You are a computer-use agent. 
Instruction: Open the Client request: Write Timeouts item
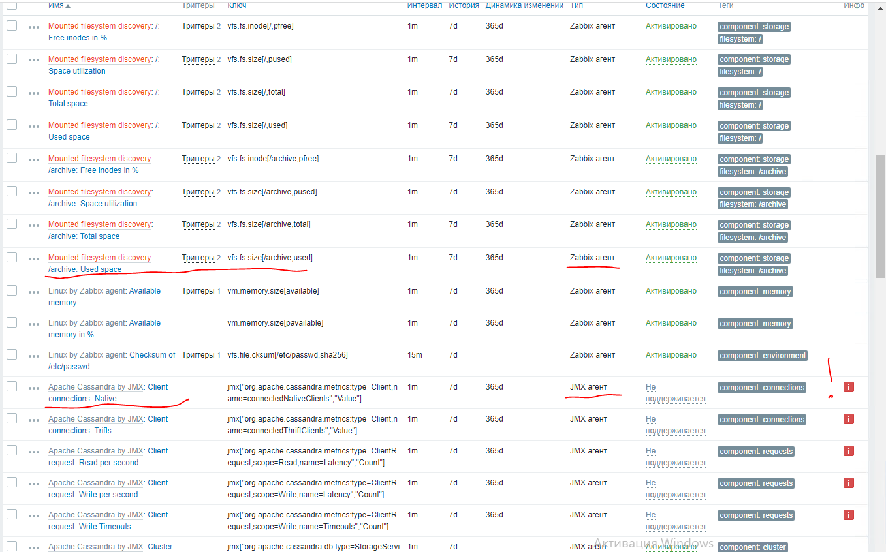(x=108, y=521)
